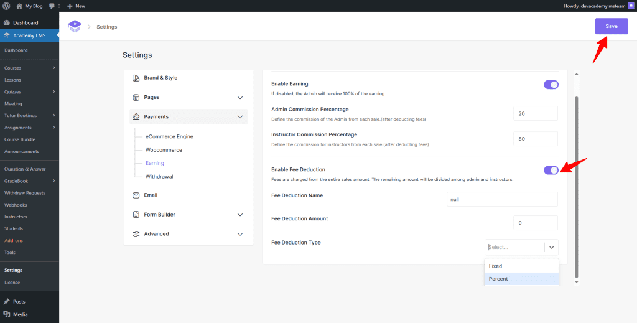Click the Form Builder icon
The height and width of the screenshot is (323, 637).
[136, 215]
